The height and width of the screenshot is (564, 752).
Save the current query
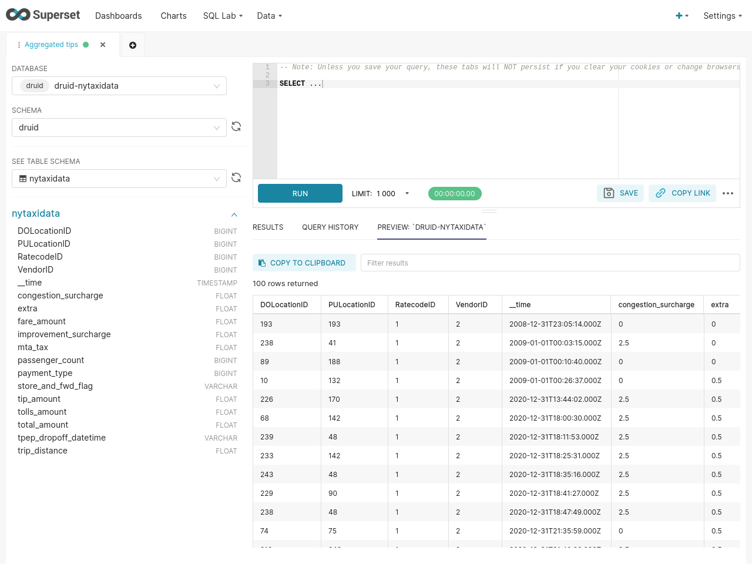tap(620, 193)
